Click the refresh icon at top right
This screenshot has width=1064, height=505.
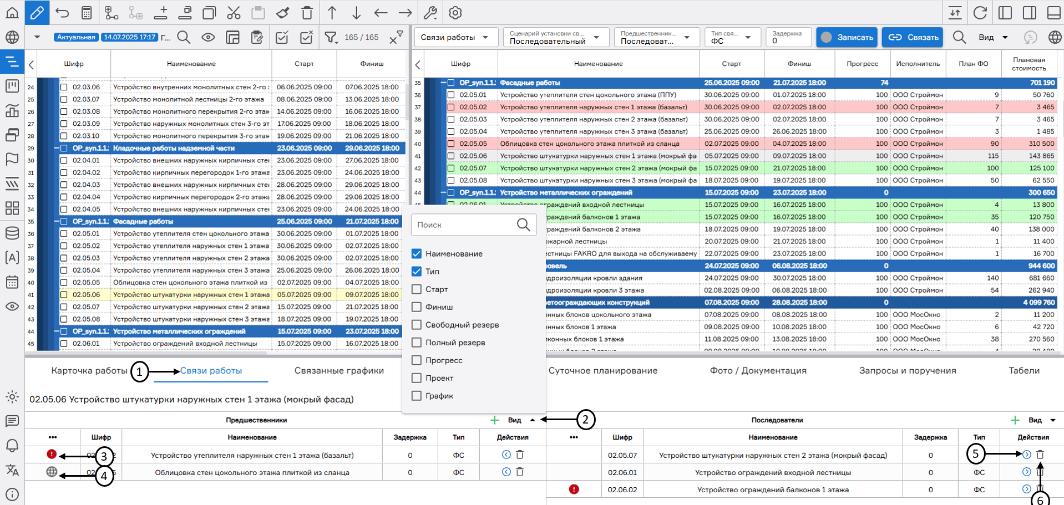coord(980,13)
